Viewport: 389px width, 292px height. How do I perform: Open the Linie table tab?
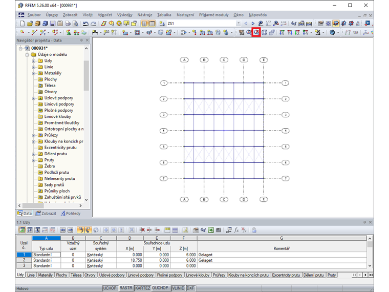point(31,275)
